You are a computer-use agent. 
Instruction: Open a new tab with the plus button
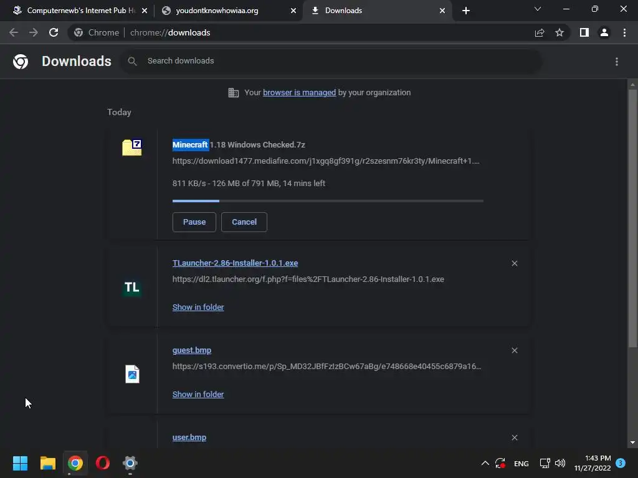pos(466,11)
